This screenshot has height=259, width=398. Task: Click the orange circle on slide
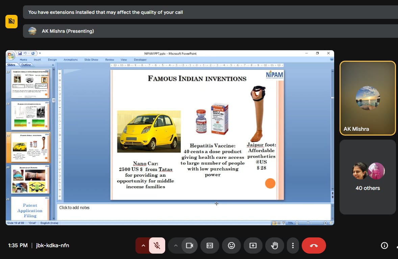pyautogui.click(x=270, y=183)
